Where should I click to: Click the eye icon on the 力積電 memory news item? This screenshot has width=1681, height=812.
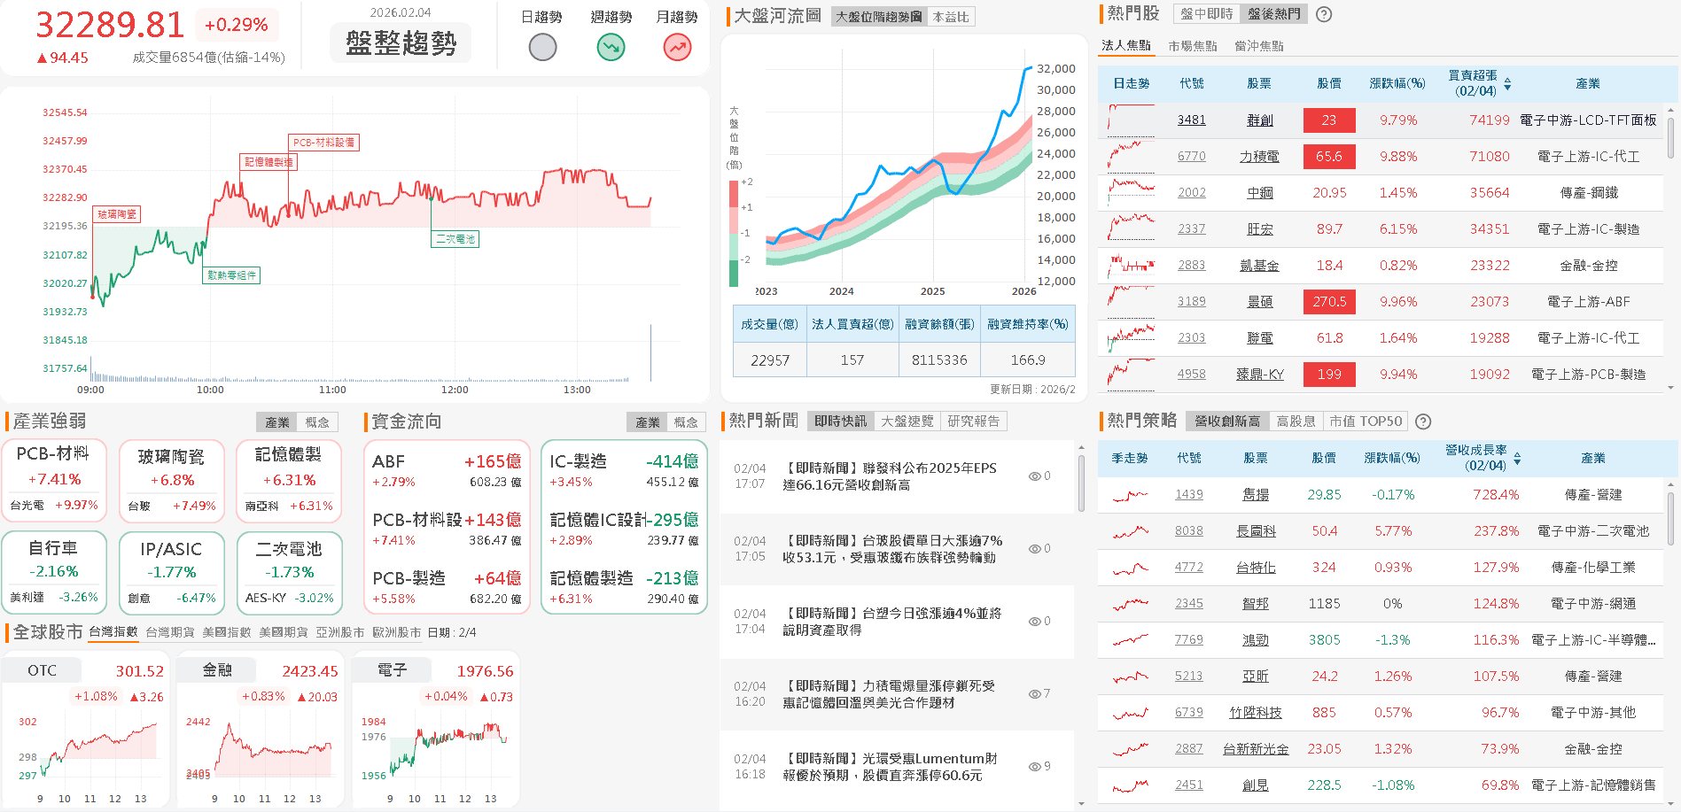click(x=1035, y=693)
